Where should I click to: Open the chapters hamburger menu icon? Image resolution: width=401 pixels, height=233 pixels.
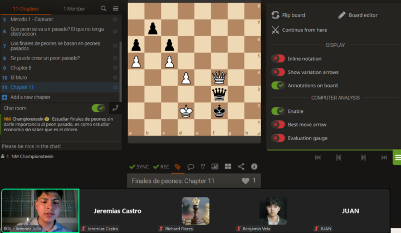click(116, 8)
